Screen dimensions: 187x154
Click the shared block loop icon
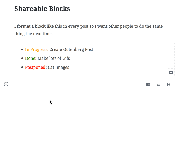pos(171,72)
